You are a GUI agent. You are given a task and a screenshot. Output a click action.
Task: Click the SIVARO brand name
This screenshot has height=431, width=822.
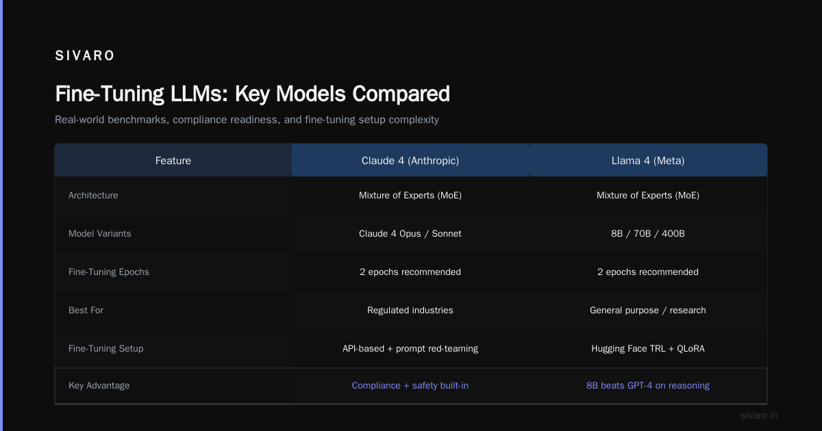click(x=85, y=56)
